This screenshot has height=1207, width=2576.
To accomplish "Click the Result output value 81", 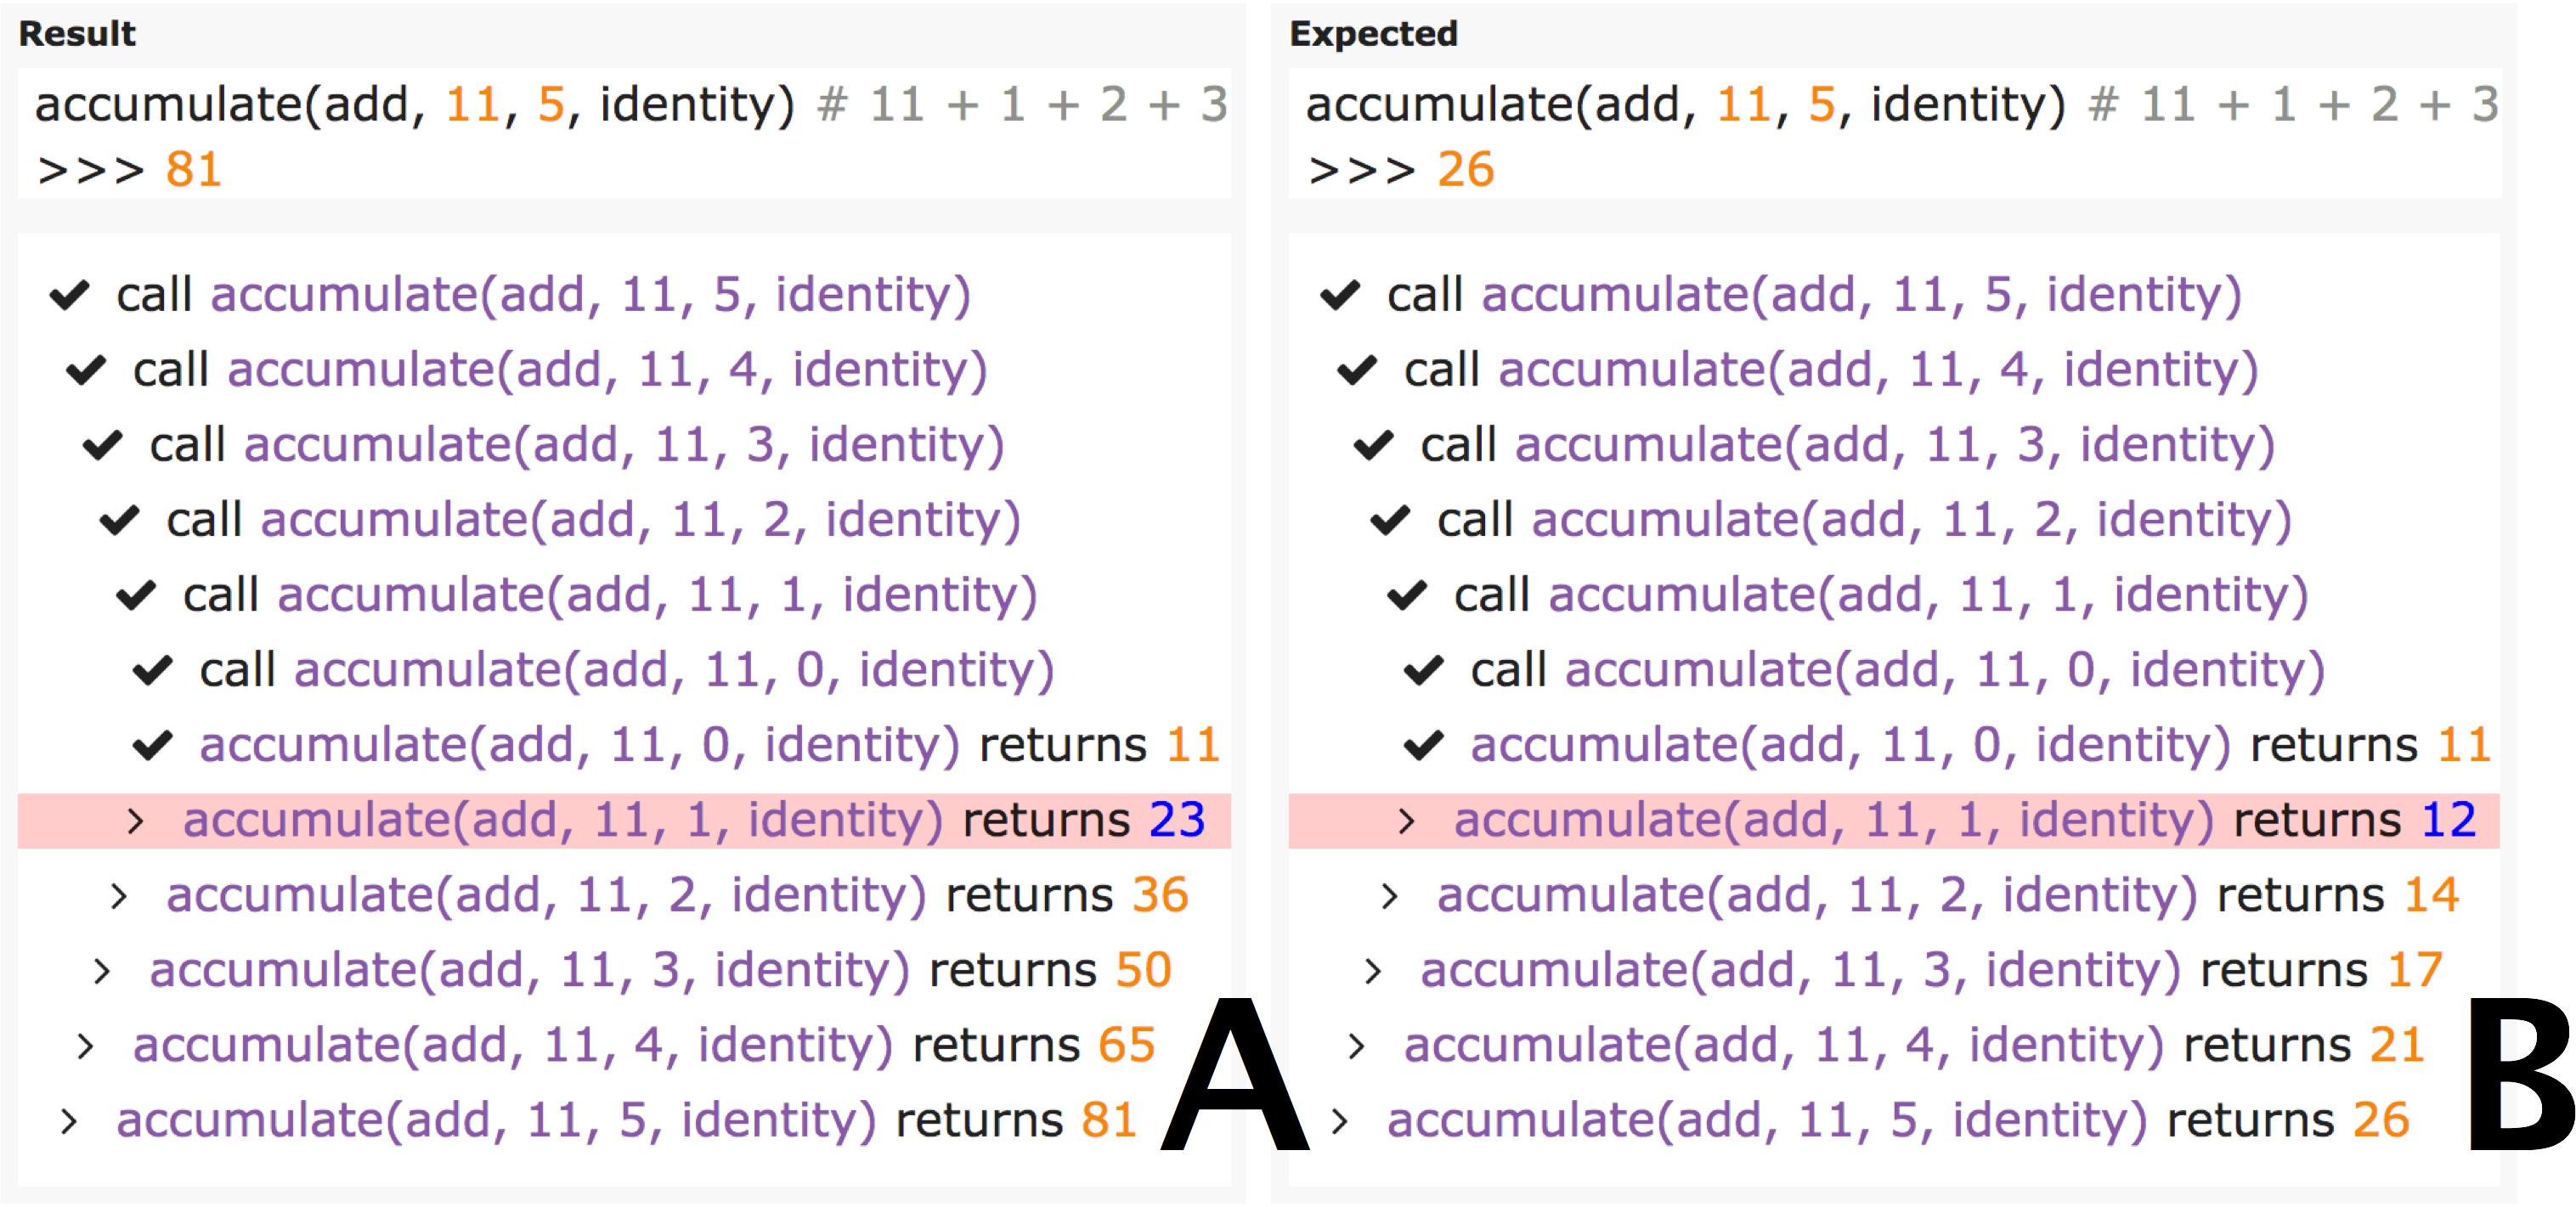I will click(x=193, y=169).
